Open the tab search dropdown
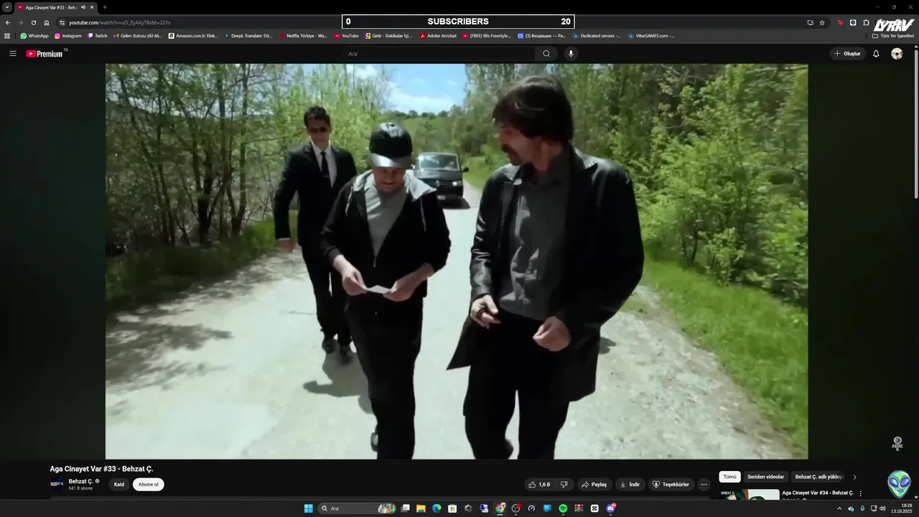This screenshot has height=517, width=919. click(6, 7)
